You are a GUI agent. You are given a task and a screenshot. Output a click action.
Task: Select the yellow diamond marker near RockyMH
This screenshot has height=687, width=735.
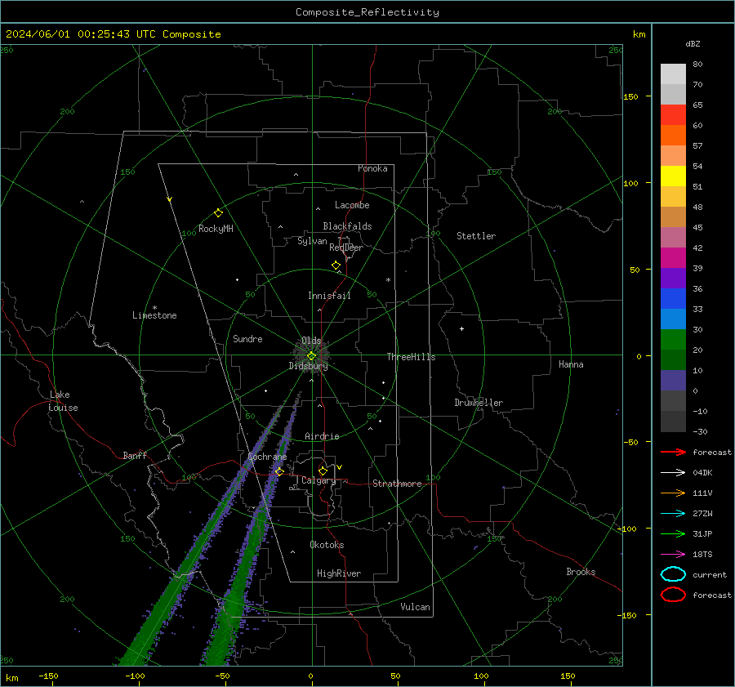218,213
